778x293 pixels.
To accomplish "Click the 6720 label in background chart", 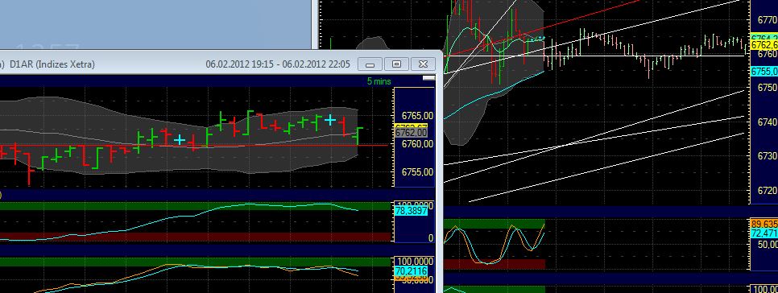I will (768, 191).
